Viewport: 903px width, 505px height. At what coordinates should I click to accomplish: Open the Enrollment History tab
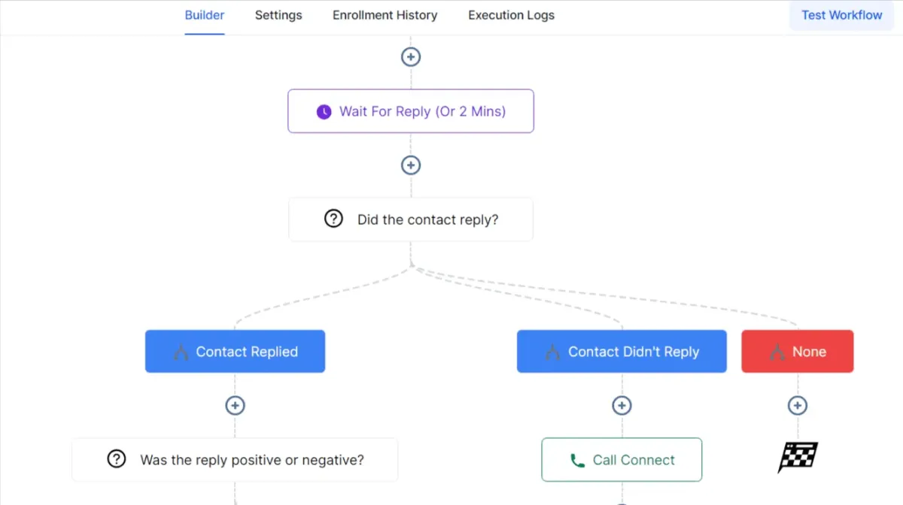[385, 15]
